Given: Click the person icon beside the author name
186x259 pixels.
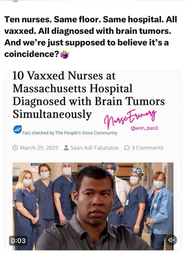Looking at the screenshot, I should 66,148.
